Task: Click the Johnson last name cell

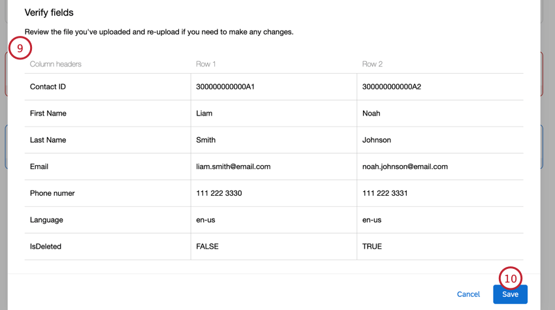Action: tap(377, 140)
